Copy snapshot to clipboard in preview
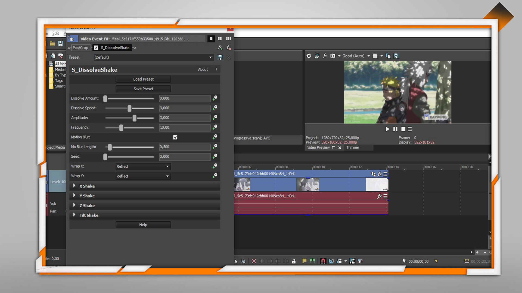Screen dimensions: 522x293 coord(388,56)
